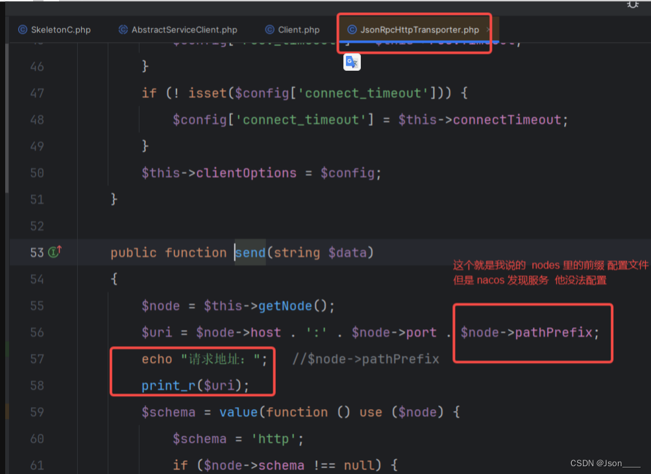Click the class icon on AbstractServiceClient.php tab
This screenshot has width=651, height=474.
(x=121, y=29)
